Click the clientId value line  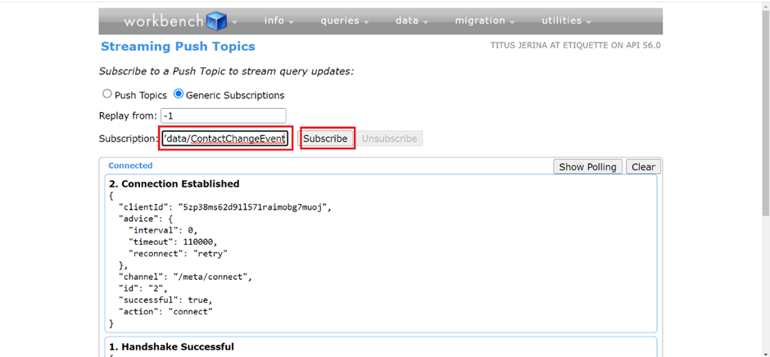click(x=225, y=207)
